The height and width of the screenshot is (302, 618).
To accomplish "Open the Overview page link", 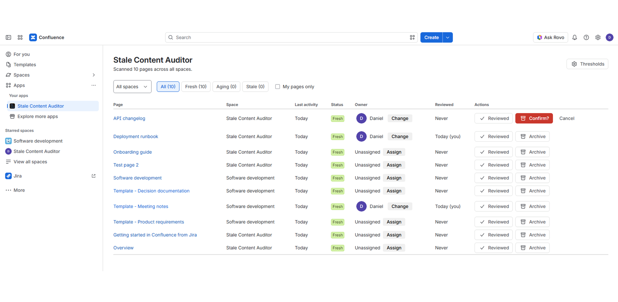I will (x=123, y=248).
